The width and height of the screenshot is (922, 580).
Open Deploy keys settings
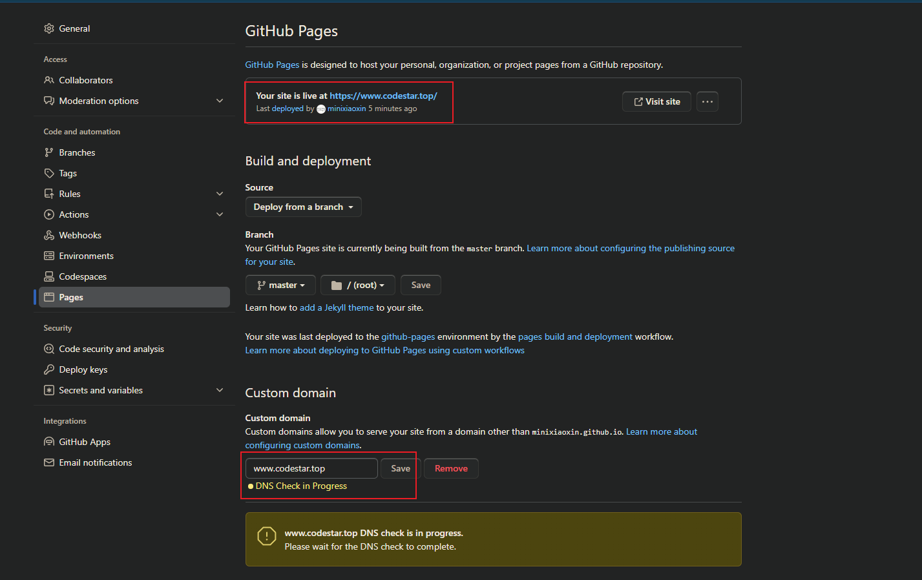click(134, 369)
